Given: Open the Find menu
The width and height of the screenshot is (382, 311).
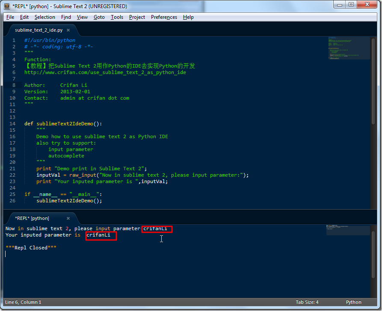Looking at the screenshot, I should pyautogui.click(x=66, y=17).
